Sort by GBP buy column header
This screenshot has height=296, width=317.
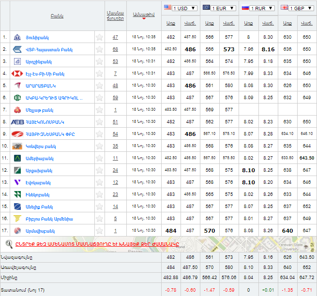coord(287,23)
